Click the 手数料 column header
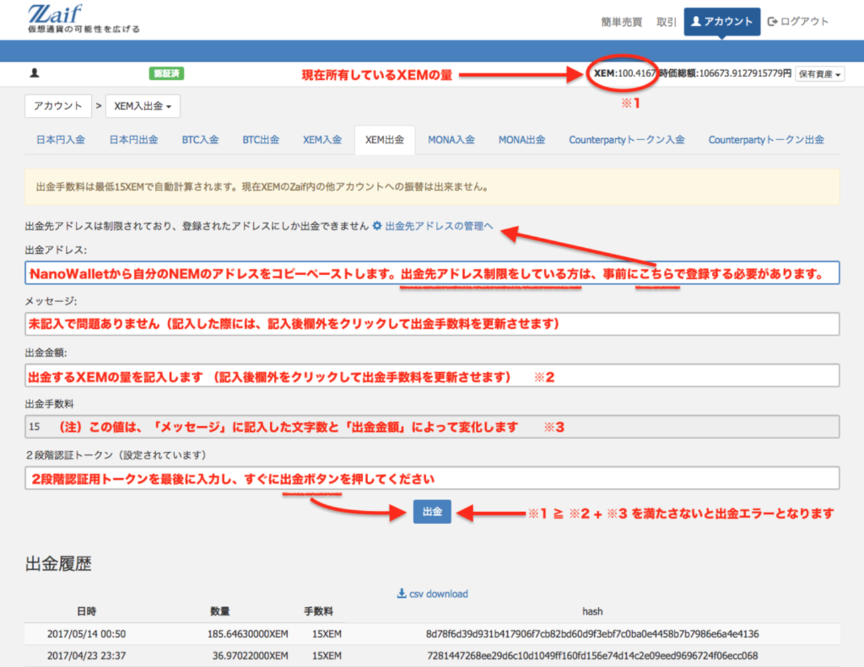The height and width of the screenshot is (667, 864). click(318, 611)
